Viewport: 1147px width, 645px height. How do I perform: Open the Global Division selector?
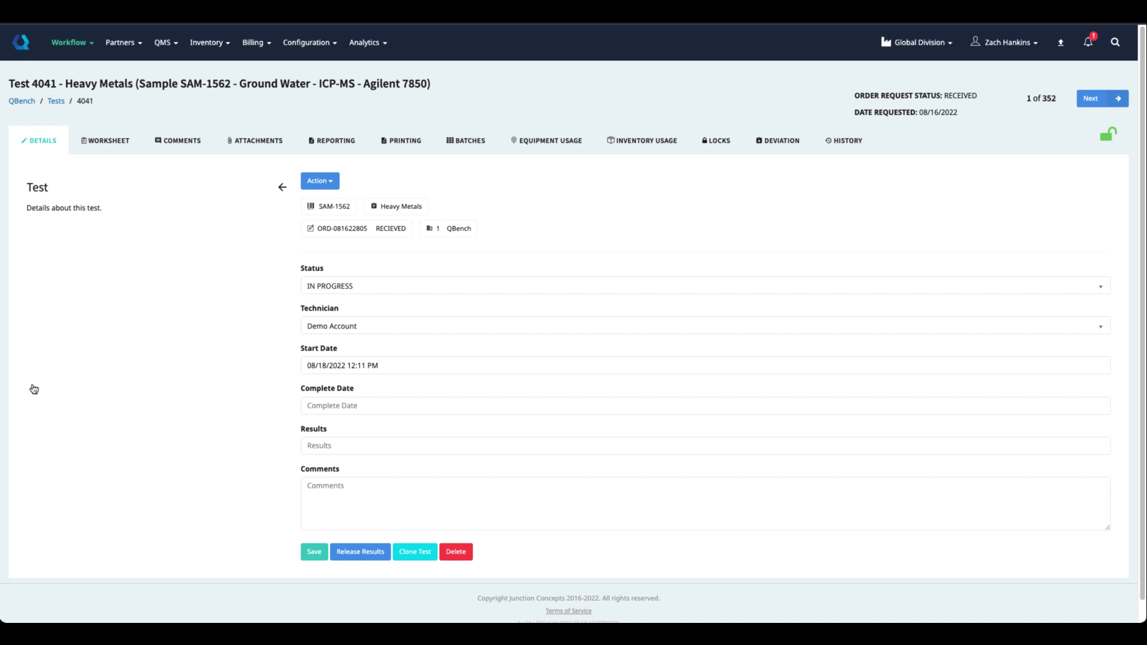pos(916,42)
